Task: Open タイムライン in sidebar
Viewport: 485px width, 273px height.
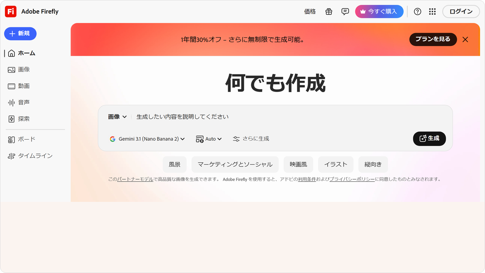Action: tap(30, 156)
